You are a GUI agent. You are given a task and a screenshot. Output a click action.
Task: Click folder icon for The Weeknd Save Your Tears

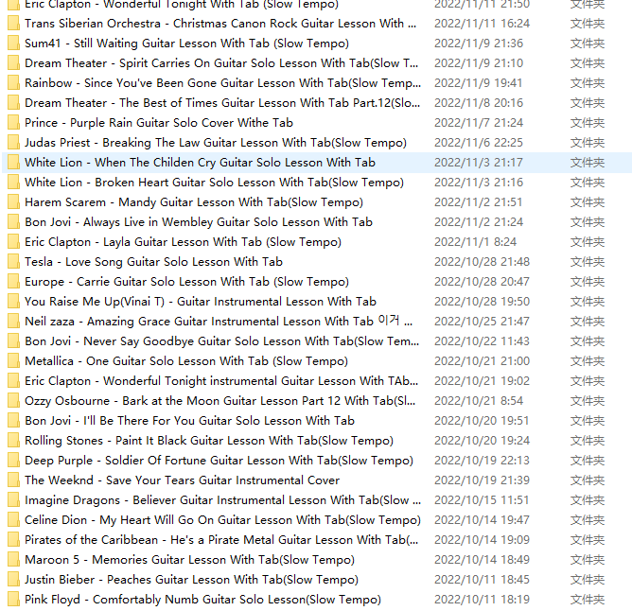13,480
